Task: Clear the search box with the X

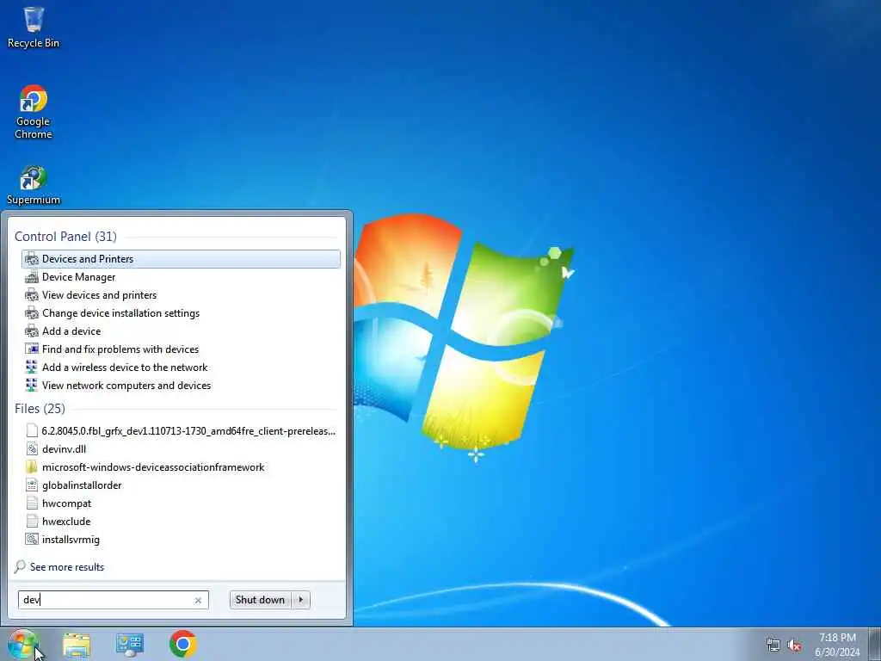Action: [198, 600]
